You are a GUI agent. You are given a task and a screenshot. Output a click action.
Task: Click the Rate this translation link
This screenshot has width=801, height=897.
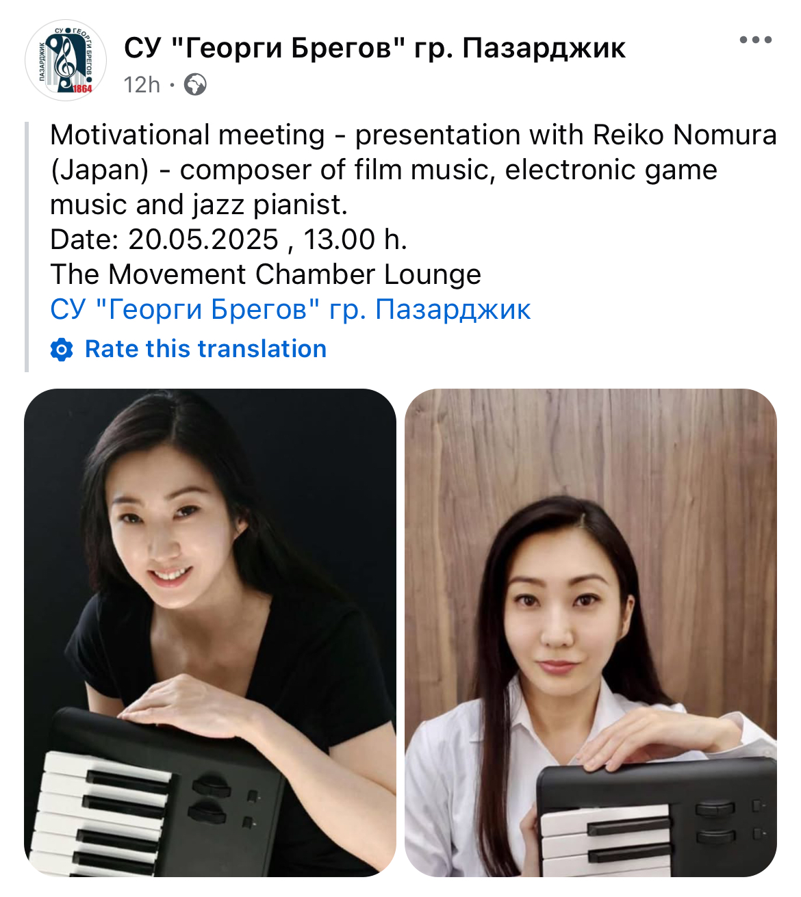(x=205, y=349)
